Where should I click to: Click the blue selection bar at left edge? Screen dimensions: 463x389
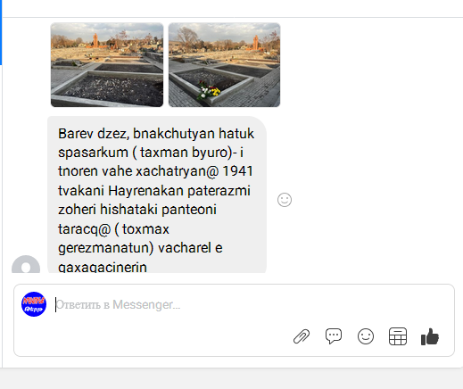tap(1, 32)
